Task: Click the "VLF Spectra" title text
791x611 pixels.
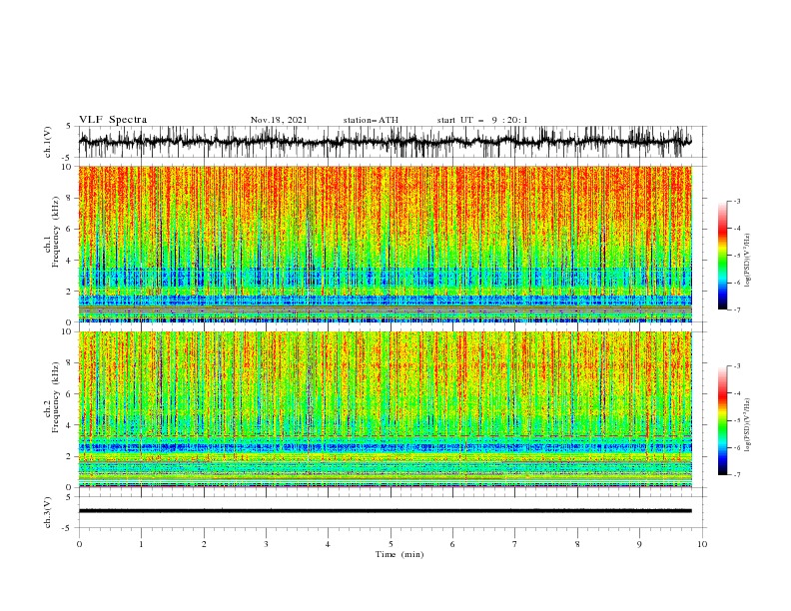Action: tap(113, 120)
